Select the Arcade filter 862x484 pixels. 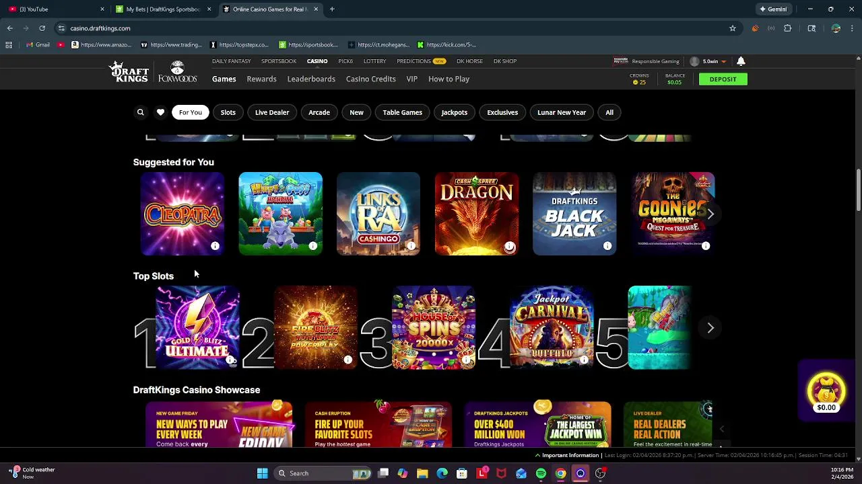pos(319,112)
